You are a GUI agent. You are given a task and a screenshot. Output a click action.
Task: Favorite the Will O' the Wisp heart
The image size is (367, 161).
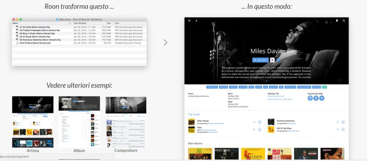tap(338, 130)
